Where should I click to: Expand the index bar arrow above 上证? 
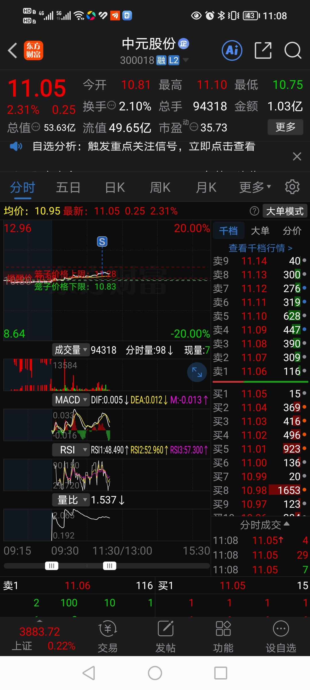pos(40,621)
